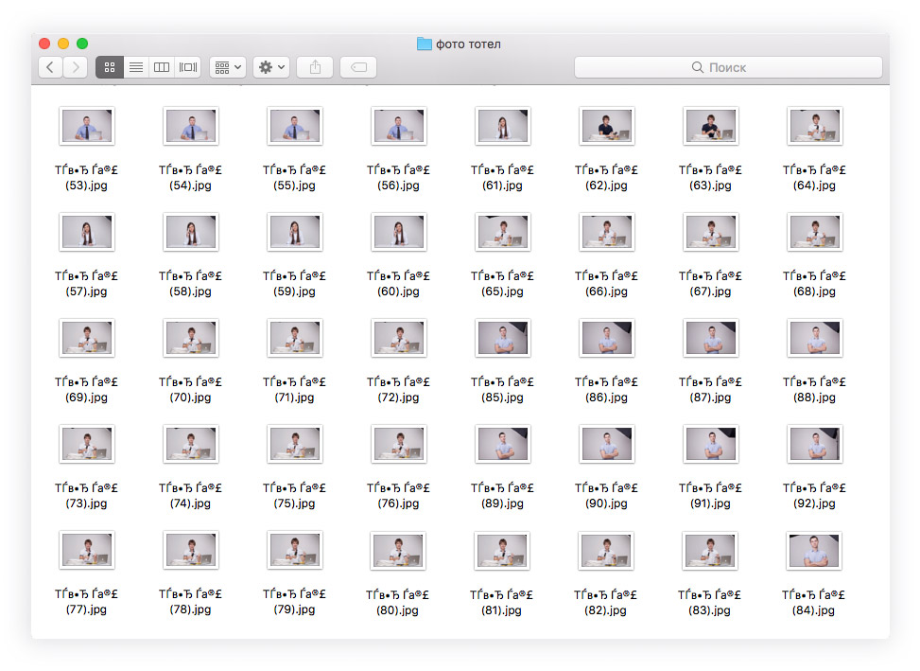Select the (63).jpg thumbnail
Image resolution: width=920 pixels, height=671 pixels.
coord(710,126)
